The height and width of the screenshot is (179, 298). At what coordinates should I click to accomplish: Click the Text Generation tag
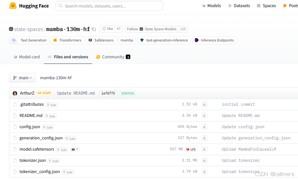(29, 40)
